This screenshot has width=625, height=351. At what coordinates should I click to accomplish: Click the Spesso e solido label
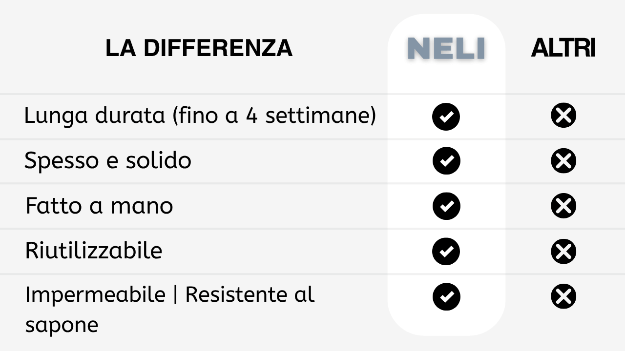coord(108,160)
